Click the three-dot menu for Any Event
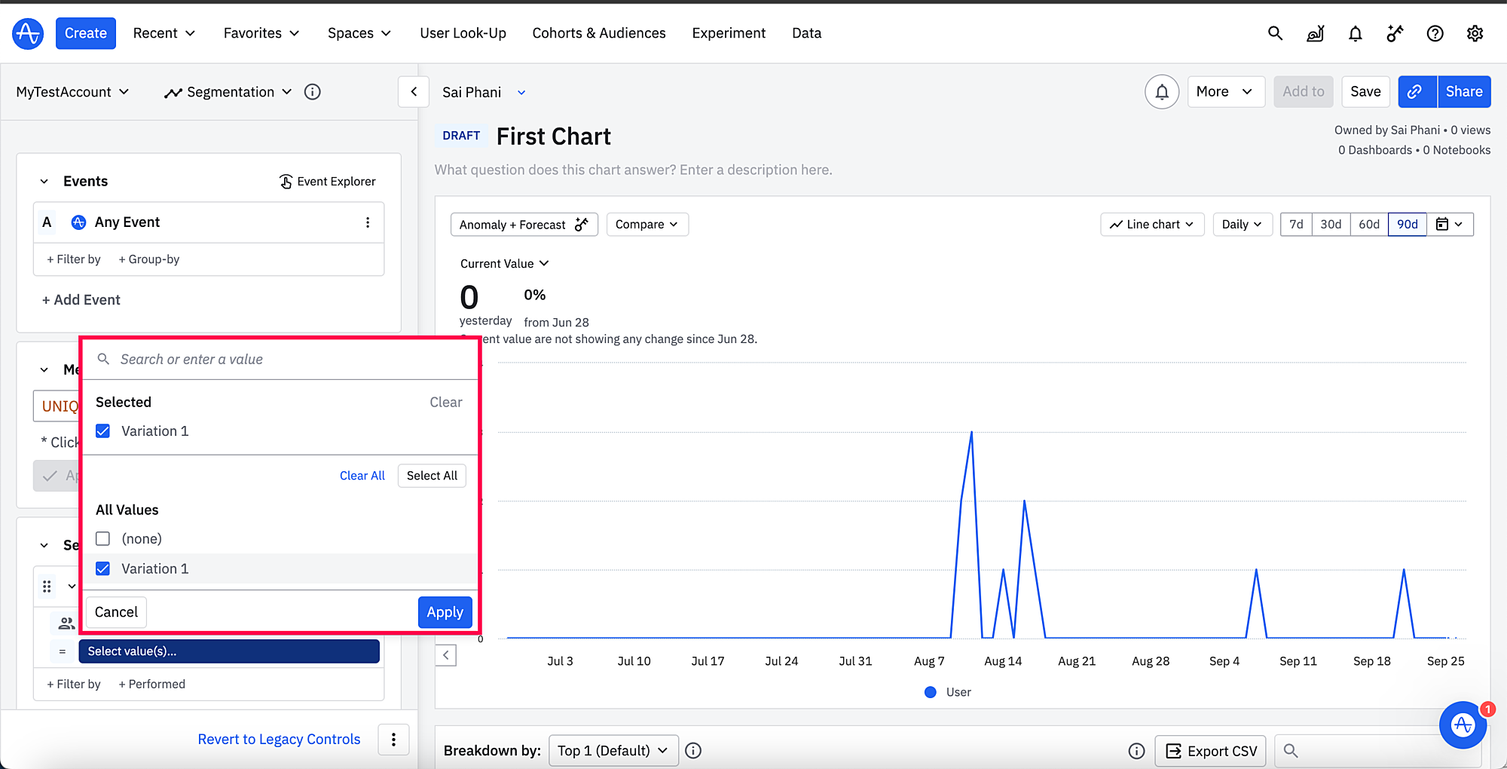Screen dimensions: 1507x769 click(x=368, y=222)
